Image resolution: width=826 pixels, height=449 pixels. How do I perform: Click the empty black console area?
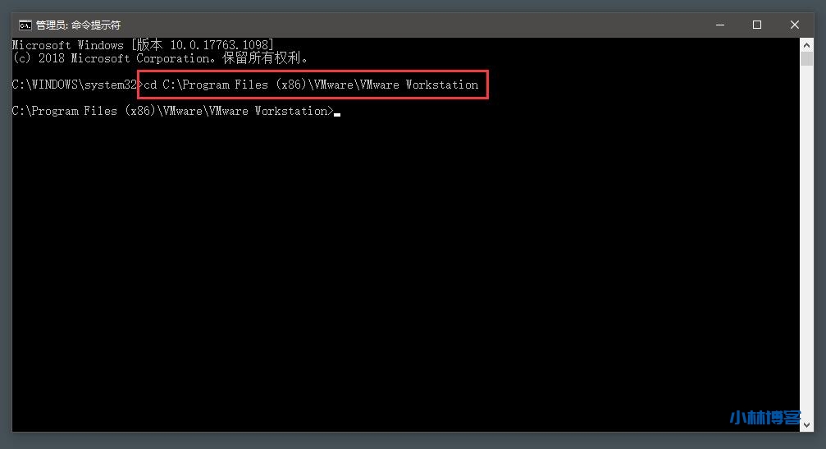tap(406, 263)
